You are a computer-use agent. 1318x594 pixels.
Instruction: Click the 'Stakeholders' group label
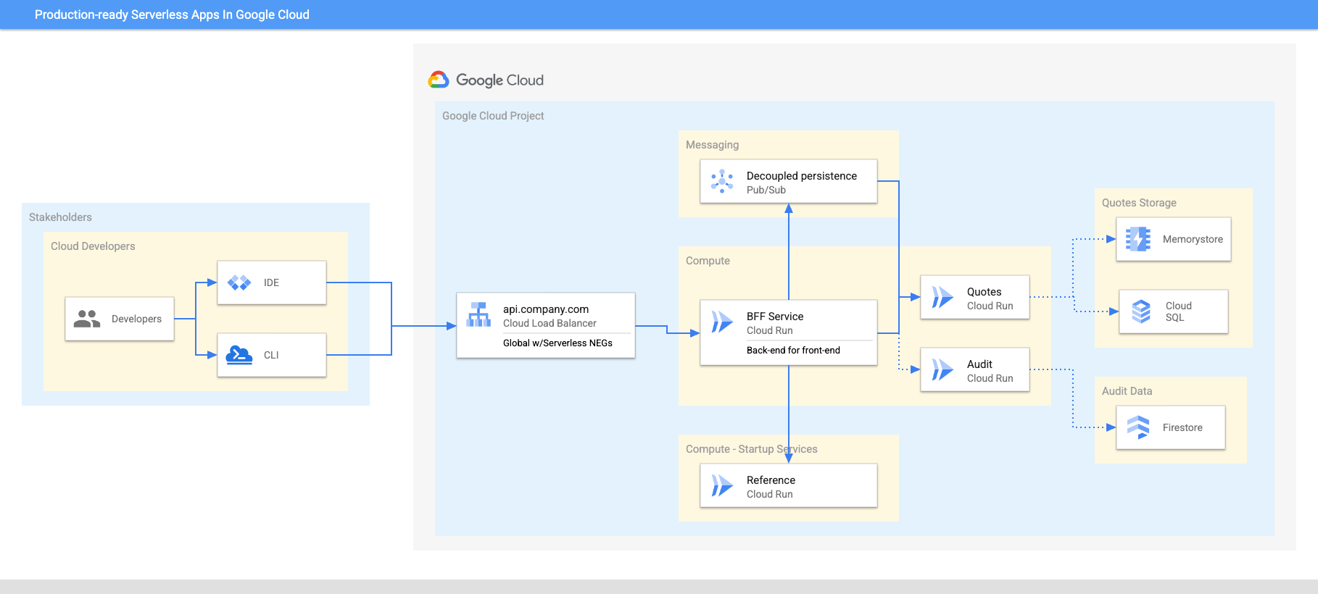pyautogui.click(x=60, y=217)
